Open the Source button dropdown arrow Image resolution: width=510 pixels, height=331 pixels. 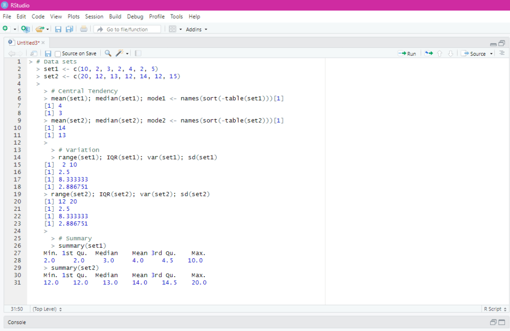click(x=492, y=54)
